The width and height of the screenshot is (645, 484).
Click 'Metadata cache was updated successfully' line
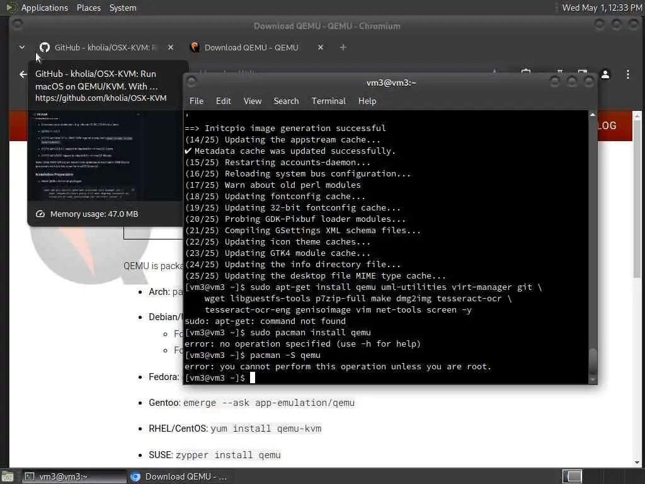click(290, 151)
